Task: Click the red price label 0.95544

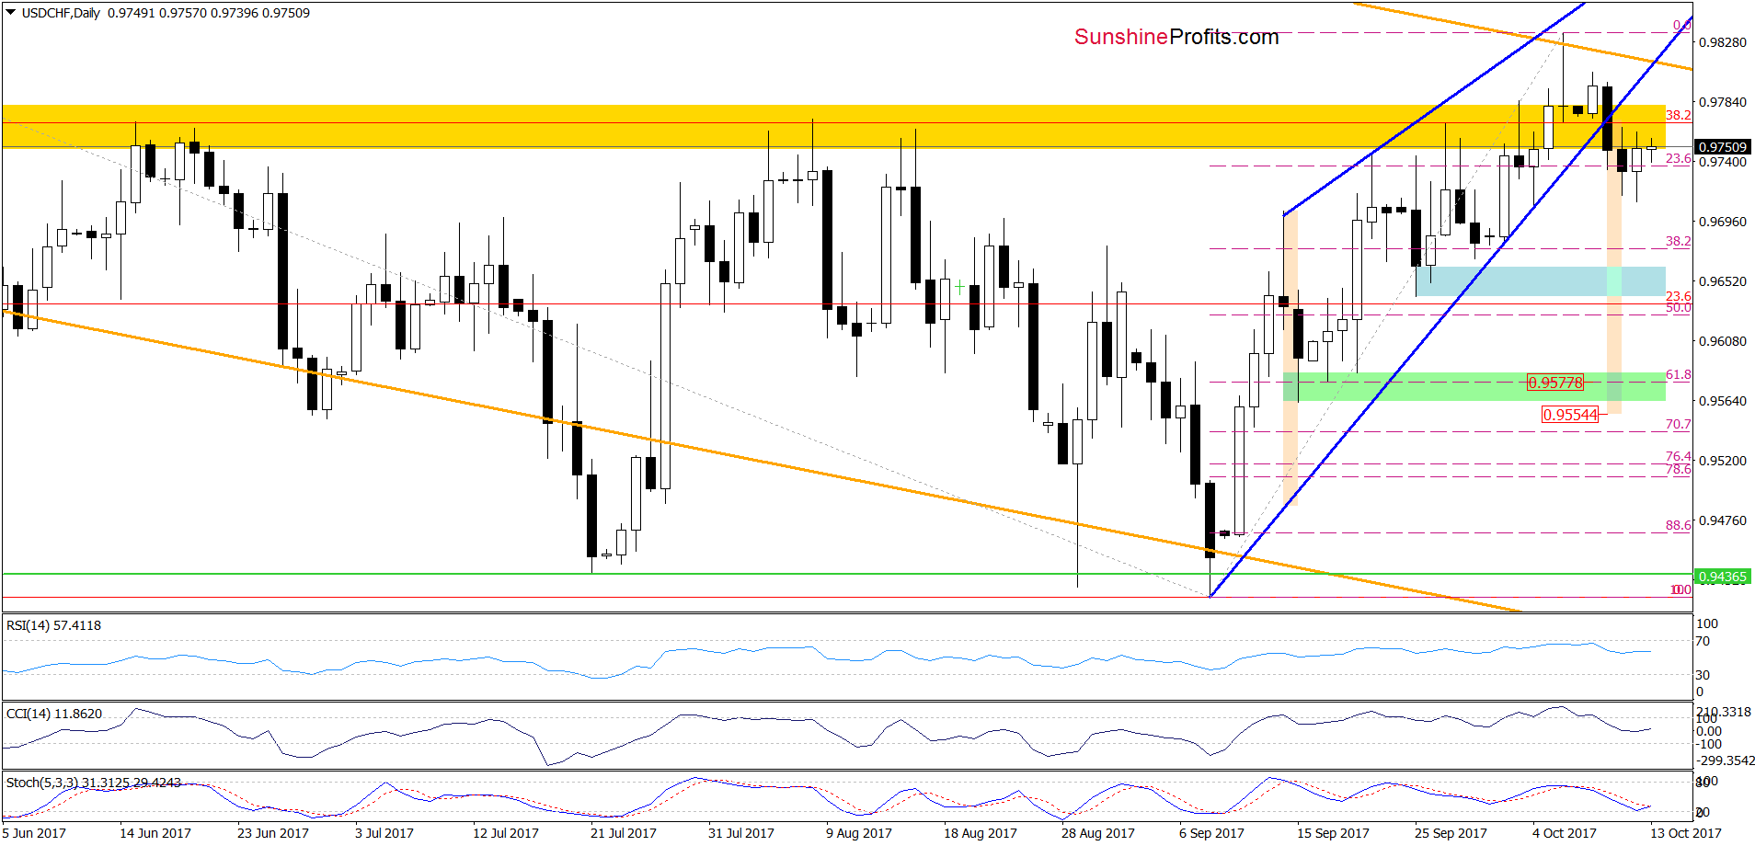Action: pyautogui.click(x=1570, y=415)
